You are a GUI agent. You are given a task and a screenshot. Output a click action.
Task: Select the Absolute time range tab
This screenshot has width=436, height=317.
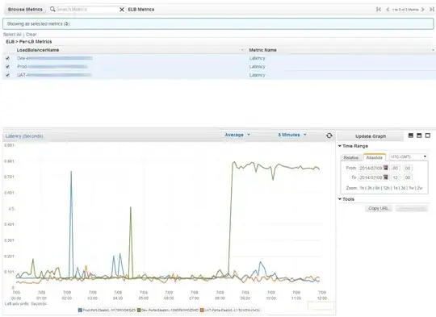375,157
